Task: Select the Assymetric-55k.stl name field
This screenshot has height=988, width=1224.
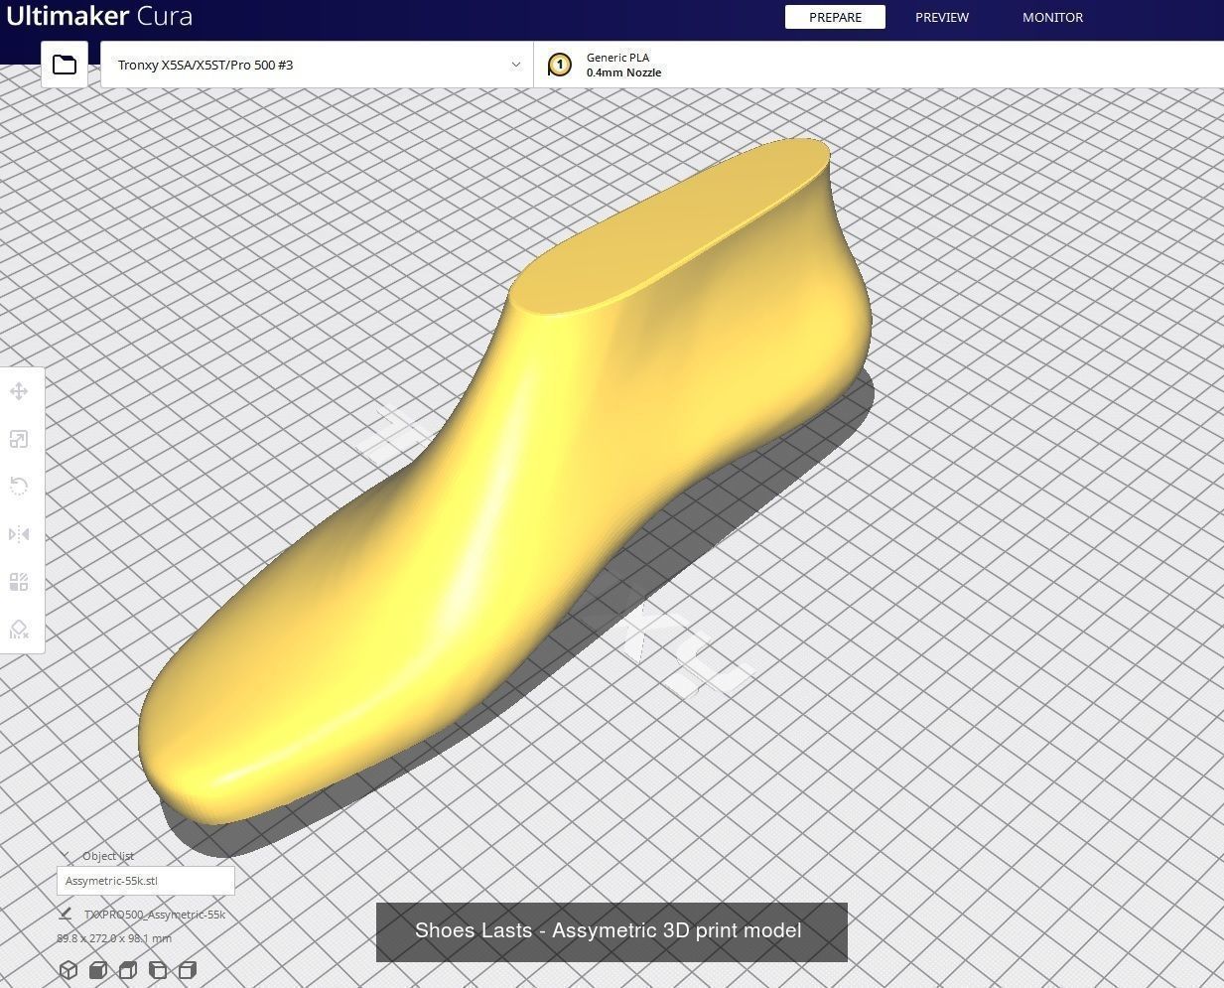Action: coord(145,880)
